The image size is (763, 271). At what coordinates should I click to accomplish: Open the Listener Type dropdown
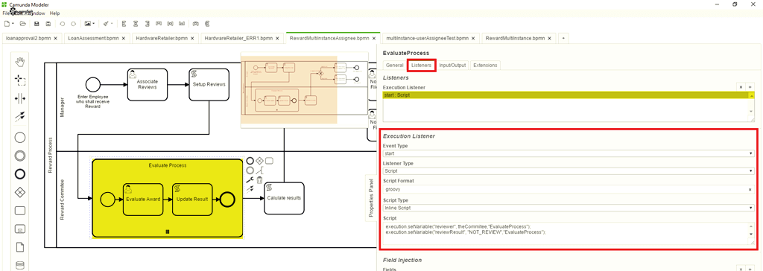(x=569, y=170)
